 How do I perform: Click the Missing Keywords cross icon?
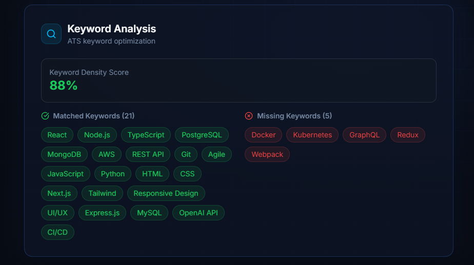[x=249, y=116]
